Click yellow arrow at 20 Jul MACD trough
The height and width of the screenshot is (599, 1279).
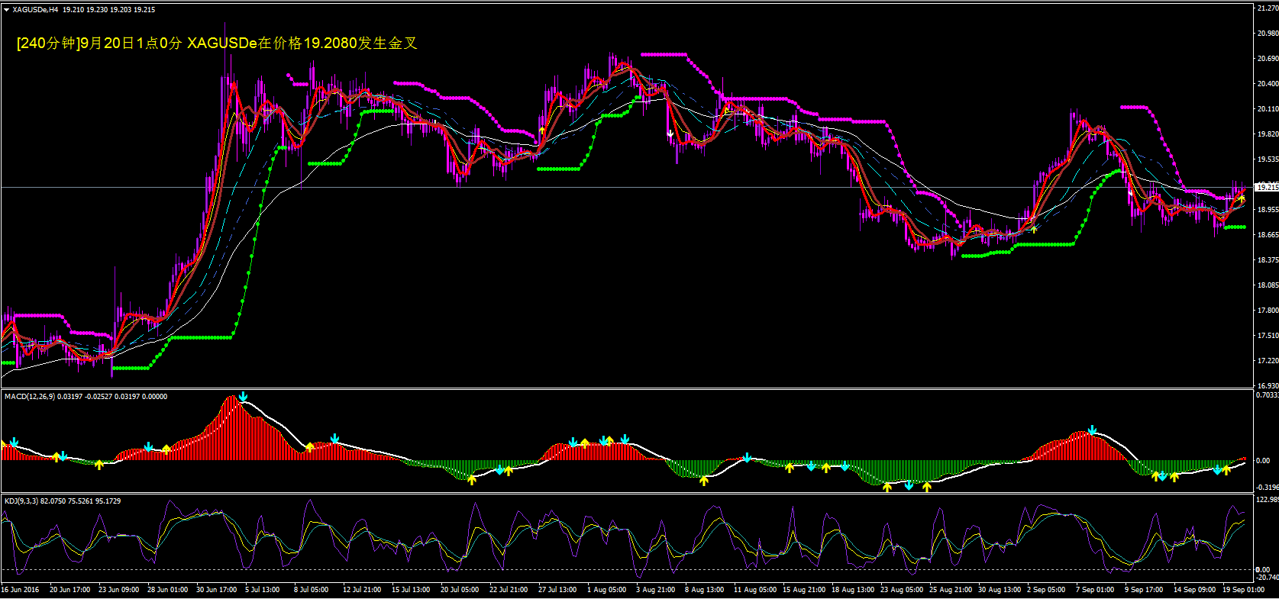tap(472, 479)
